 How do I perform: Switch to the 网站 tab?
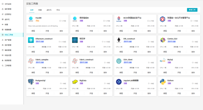tap(58, 10)
